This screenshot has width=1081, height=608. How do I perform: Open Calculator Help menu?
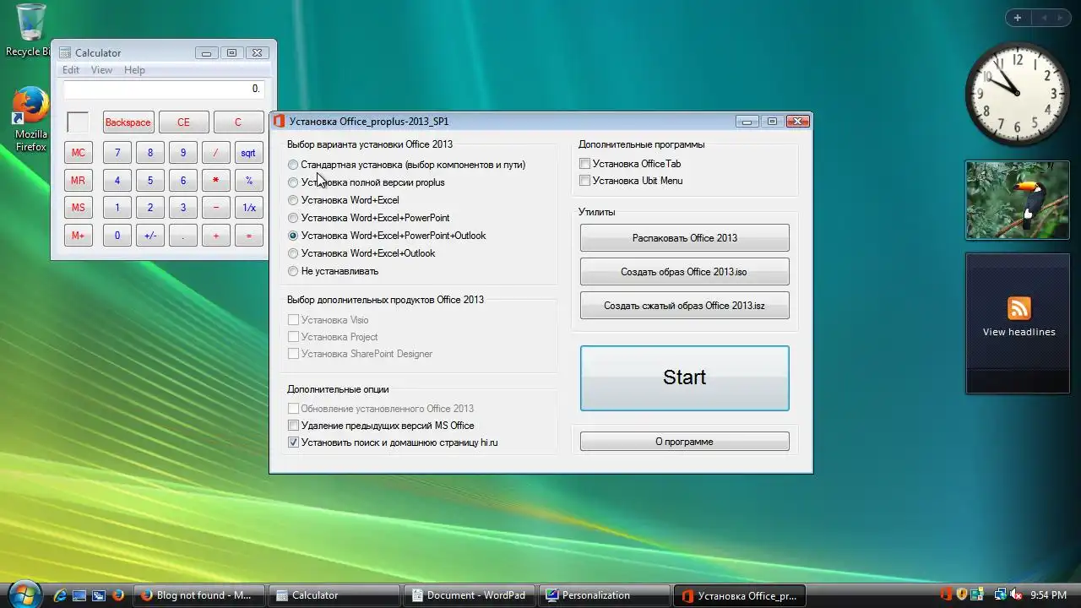(134, 70)
